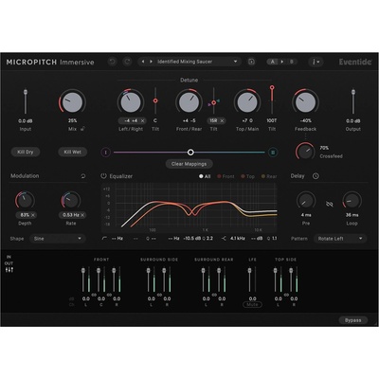Screen dimensions: 379x379
Task: Click the Pre delay knob
Action: tap(306, 201)
